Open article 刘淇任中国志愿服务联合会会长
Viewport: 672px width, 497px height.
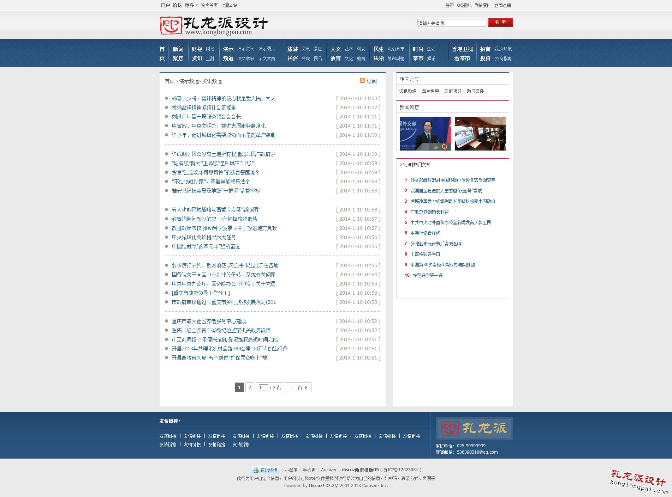tap(206, 117)
